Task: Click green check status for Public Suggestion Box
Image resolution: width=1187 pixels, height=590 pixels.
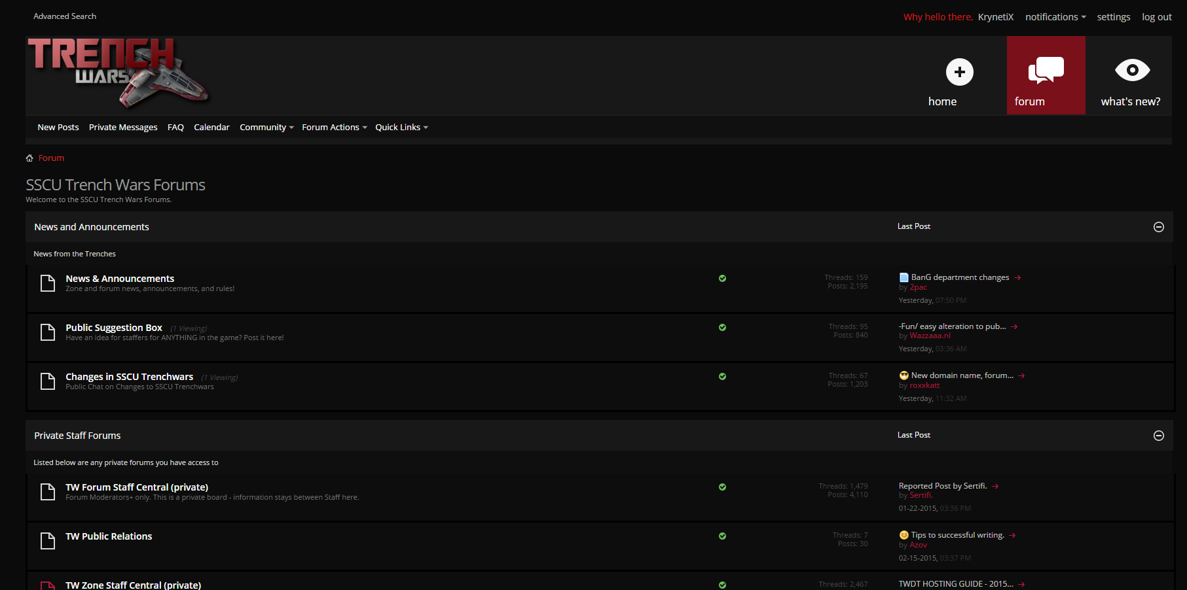Action: click(x=722, y=327)
